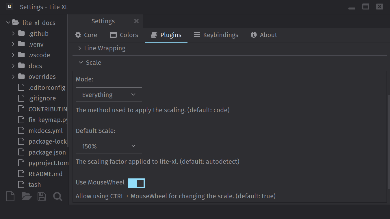Expand the docs folder chevron
Image resolution: width=390 pixels, height=219 pixels.
[x=13, y=66]
